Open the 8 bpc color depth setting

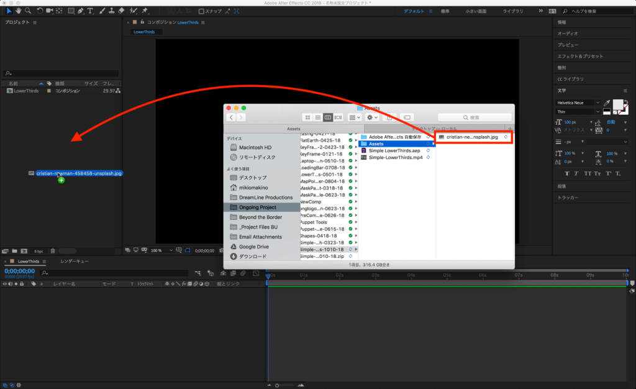(x=39, y=252)
